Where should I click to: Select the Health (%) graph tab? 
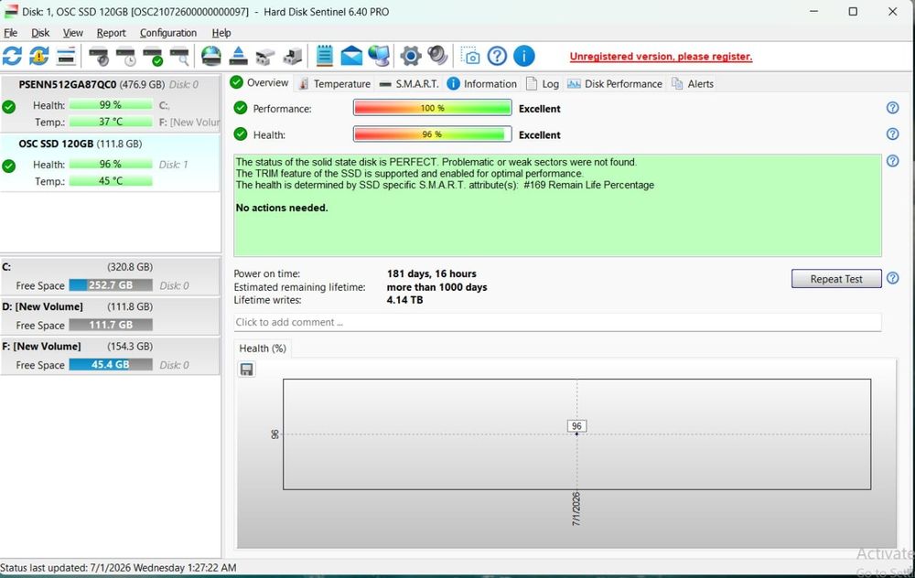pos(263,348)
